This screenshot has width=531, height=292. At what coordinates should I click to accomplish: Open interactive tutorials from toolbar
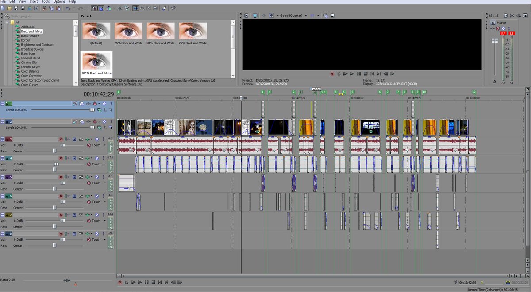tap(165, 8)
